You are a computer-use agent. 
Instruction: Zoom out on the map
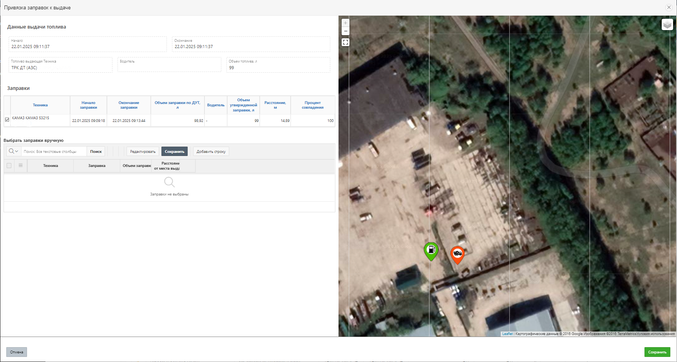(x=345, y=31)
